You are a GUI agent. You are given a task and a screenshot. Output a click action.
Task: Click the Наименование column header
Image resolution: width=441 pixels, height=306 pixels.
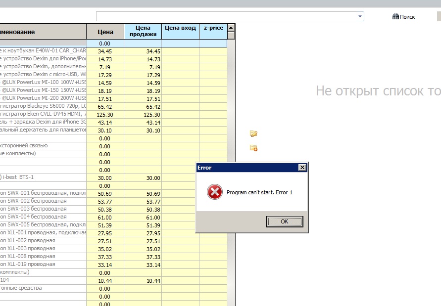tap(43, 32)
